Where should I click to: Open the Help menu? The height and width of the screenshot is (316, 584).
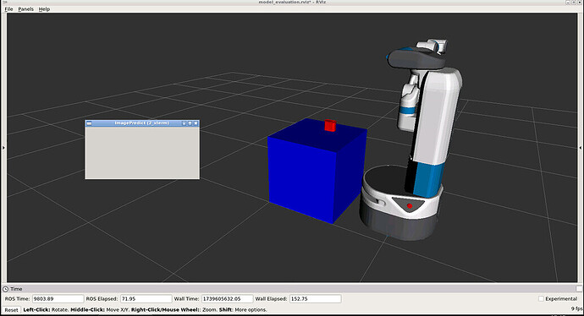click(x=44, y=9)
